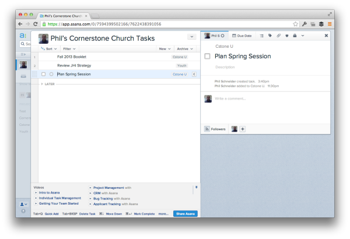Click the user avatar in sidebar
This screenshot has height=239, width=350.
[23, 65]
